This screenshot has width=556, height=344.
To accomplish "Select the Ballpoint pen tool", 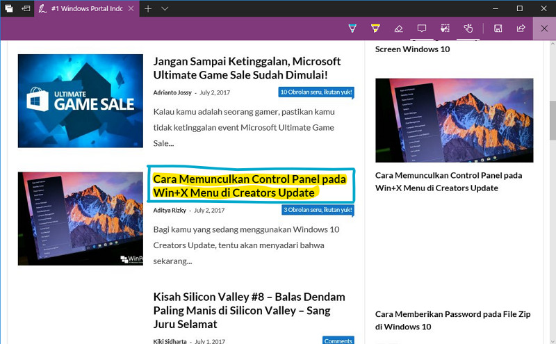I will point(352,28).
